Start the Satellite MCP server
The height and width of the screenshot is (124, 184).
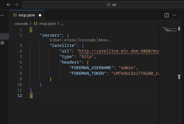click(55, 40)
